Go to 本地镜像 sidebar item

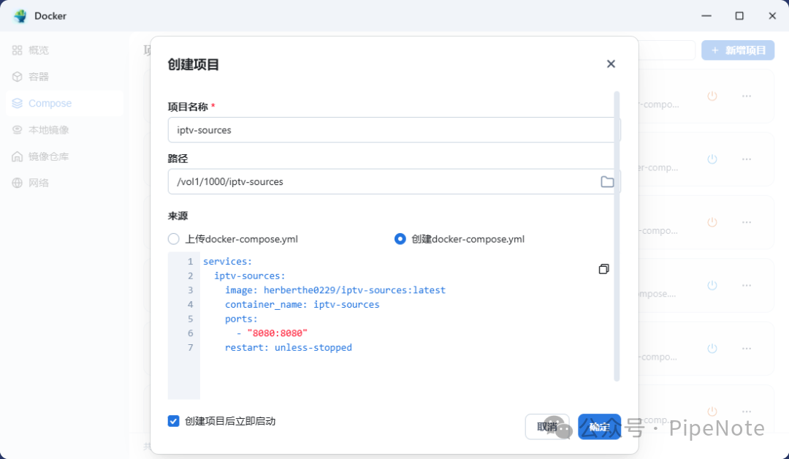[x=48, y=130]
